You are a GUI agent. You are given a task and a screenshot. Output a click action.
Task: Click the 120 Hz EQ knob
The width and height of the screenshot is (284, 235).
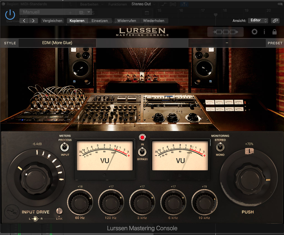click(111, 202)
